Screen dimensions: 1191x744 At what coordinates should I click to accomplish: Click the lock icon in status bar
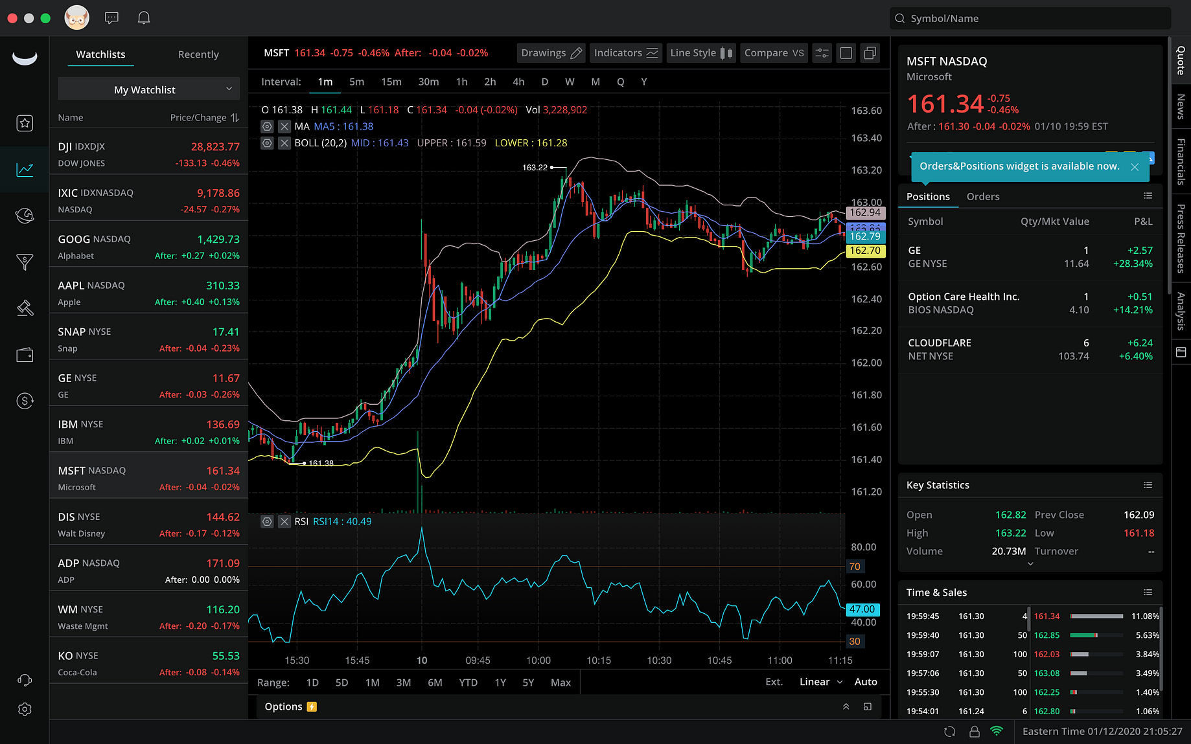(x=974, y=731)
